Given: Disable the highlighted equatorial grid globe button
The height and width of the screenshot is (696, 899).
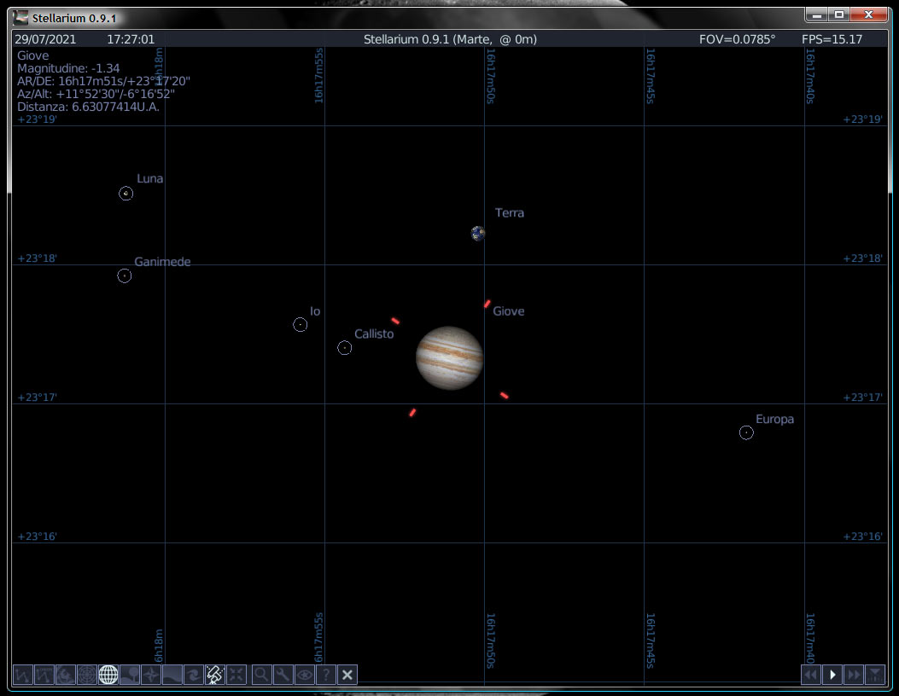Looking at the screenshot, I should pyautogui.click(x=108, y=674).
